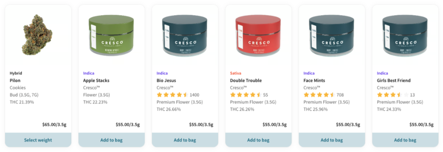The height and width of the screenshot is (152, 443).
Task: Open the green Apple Stacks jar image
Action: [112, 35]
